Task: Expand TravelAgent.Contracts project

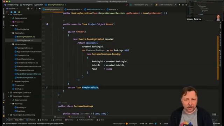Action: [x=9, y=92]
